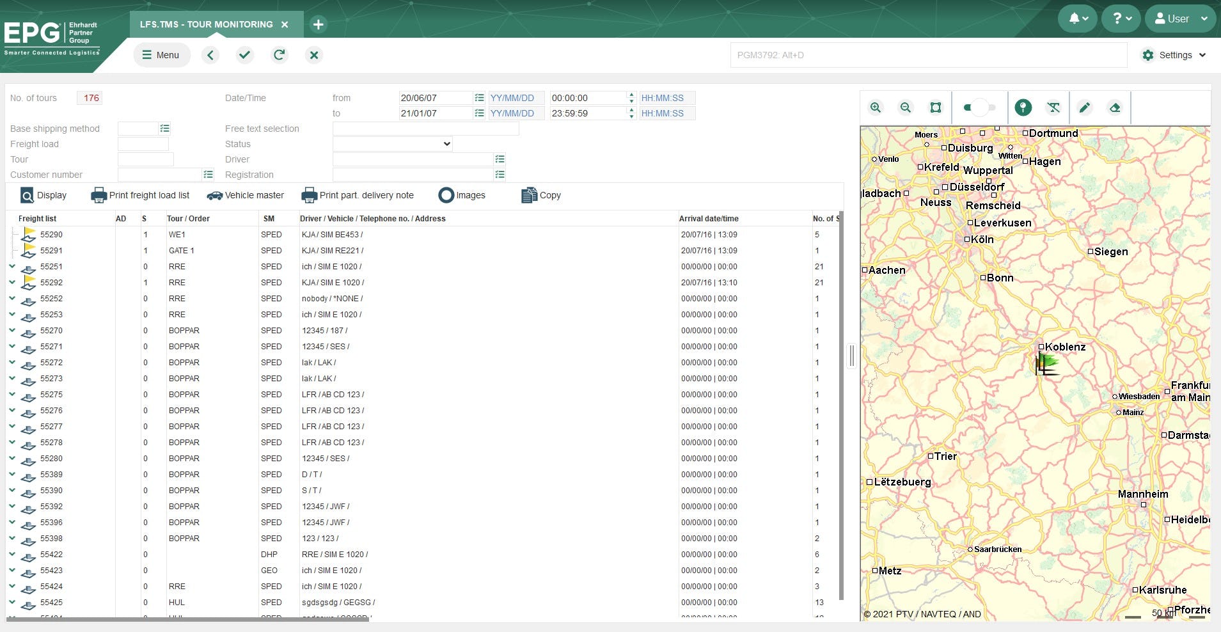Zoom in on the map

click(x=875, y=107)
